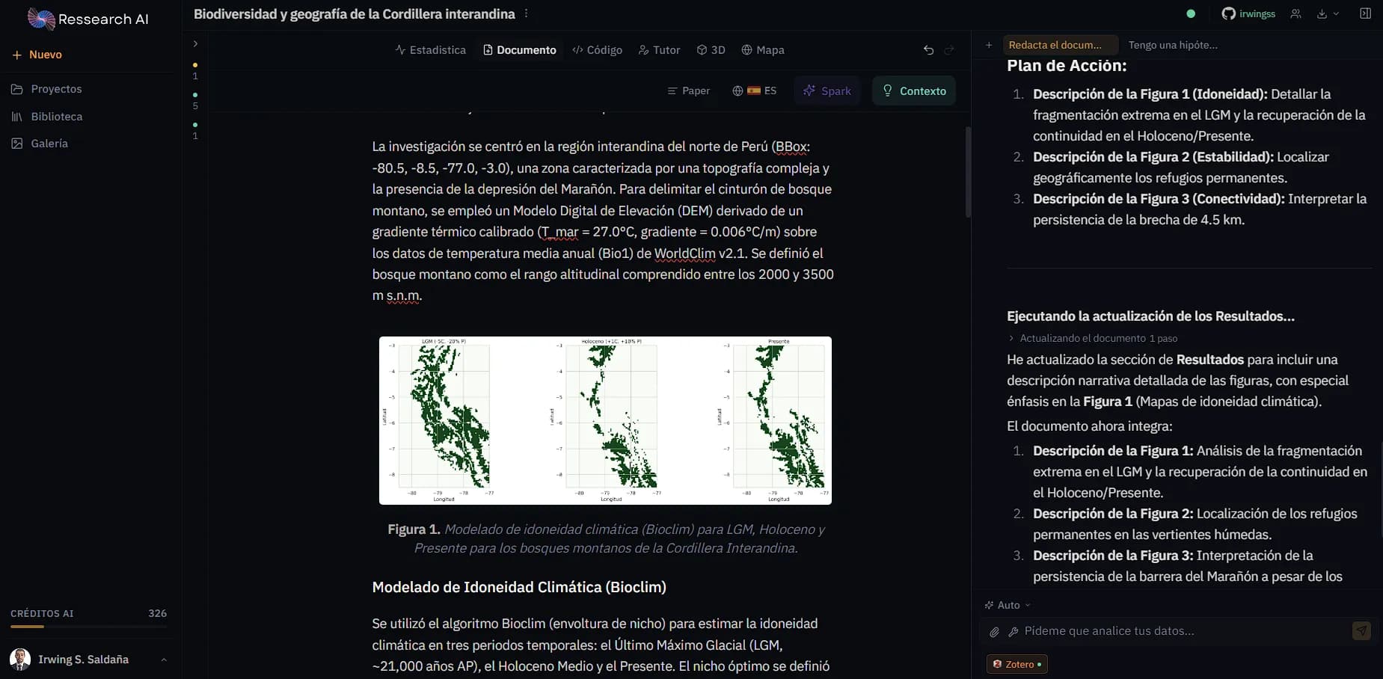Viewport: 1383px width, 679px height.
Task: Click the download icon
Action: (1322, 13)
